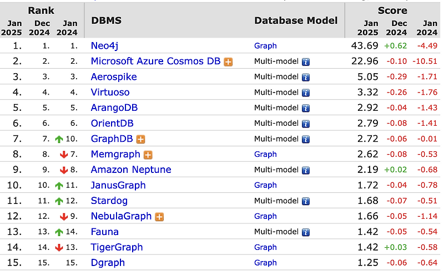Click the Multi-model info icon for Virtuoso
This screenshot has height=271, width=444.
coord(305,93)
